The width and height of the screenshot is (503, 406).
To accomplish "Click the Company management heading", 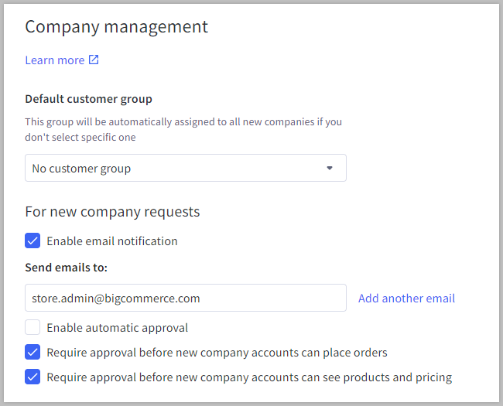I will click(x=116, y=26).
